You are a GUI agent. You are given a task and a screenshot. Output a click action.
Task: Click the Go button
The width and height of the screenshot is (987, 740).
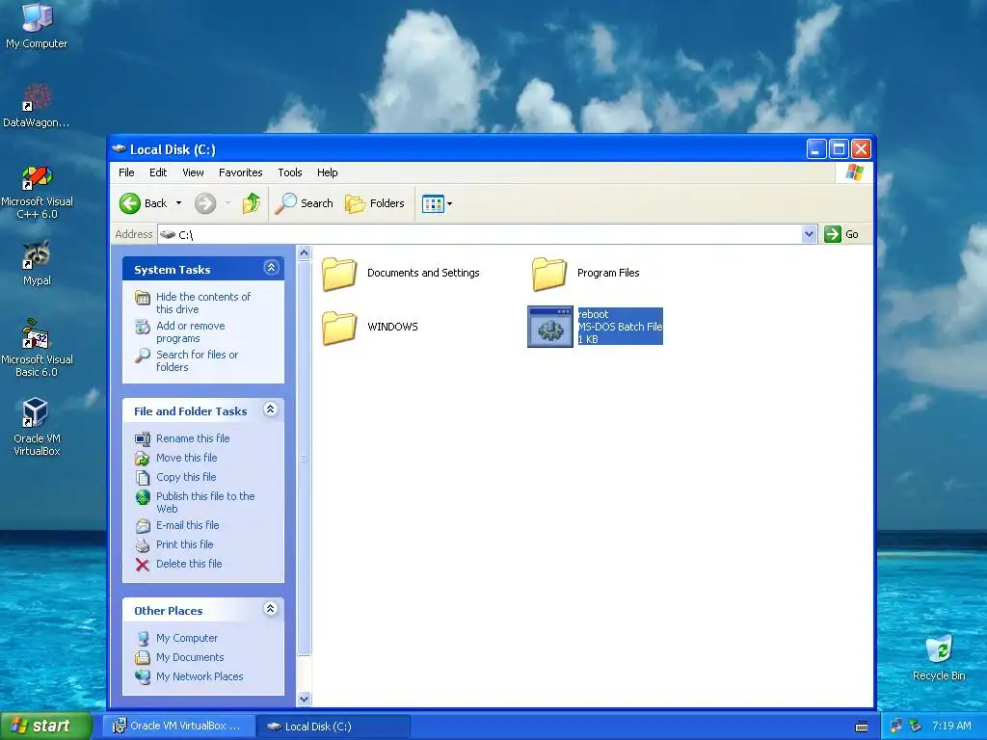coord(841,234)
